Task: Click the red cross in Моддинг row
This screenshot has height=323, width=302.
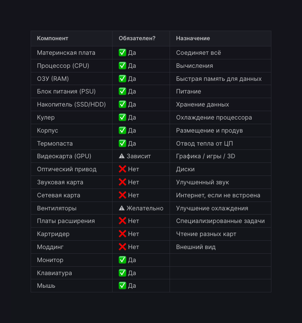Action: point(122,247)
